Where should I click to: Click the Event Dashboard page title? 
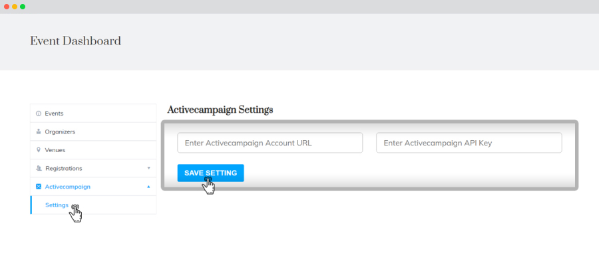click(x=76, y=41)
